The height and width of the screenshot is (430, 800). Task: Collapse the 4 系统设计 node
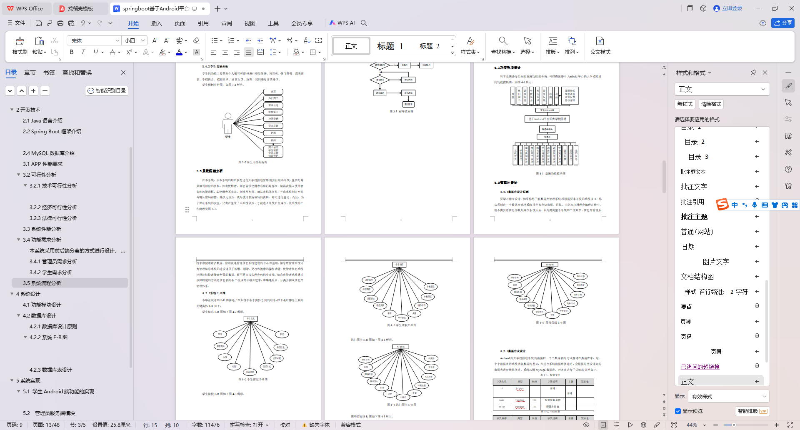(12, 294)
